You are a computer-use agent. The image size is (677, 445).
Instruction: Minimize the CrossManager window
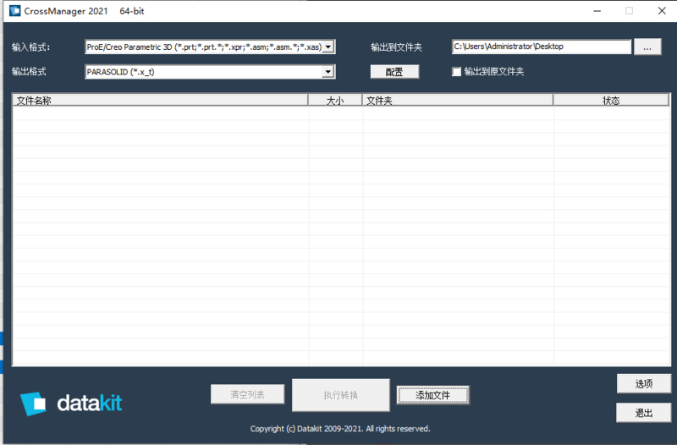[x=597, y=11]
